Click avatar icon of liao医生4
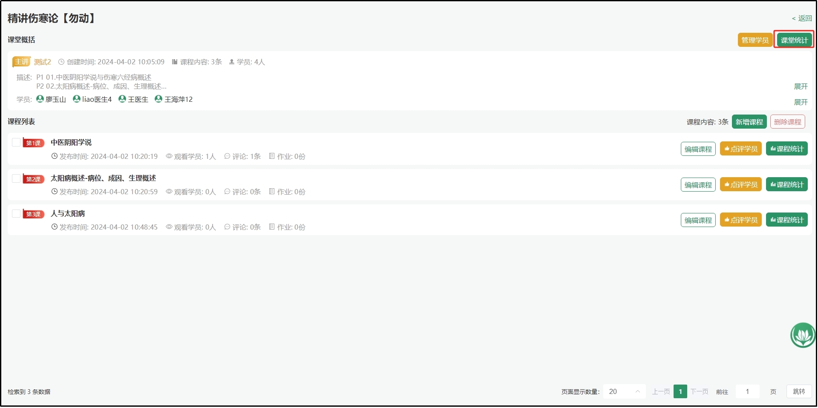 77,99
